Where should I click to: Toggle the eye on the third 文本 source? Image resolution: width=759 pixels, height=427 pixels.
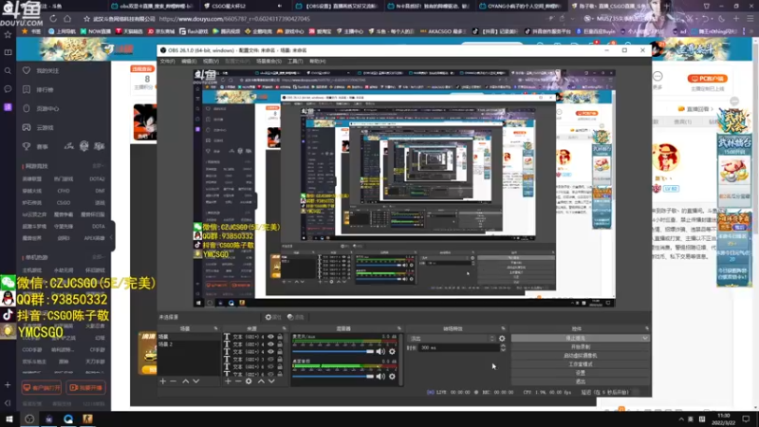pos(270,352)
